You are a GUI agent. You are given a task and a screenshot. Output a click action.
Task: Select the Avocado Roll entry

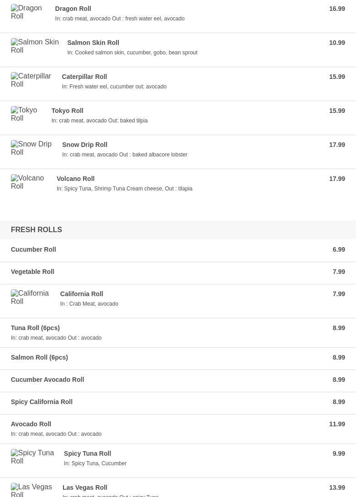point(31,424)
